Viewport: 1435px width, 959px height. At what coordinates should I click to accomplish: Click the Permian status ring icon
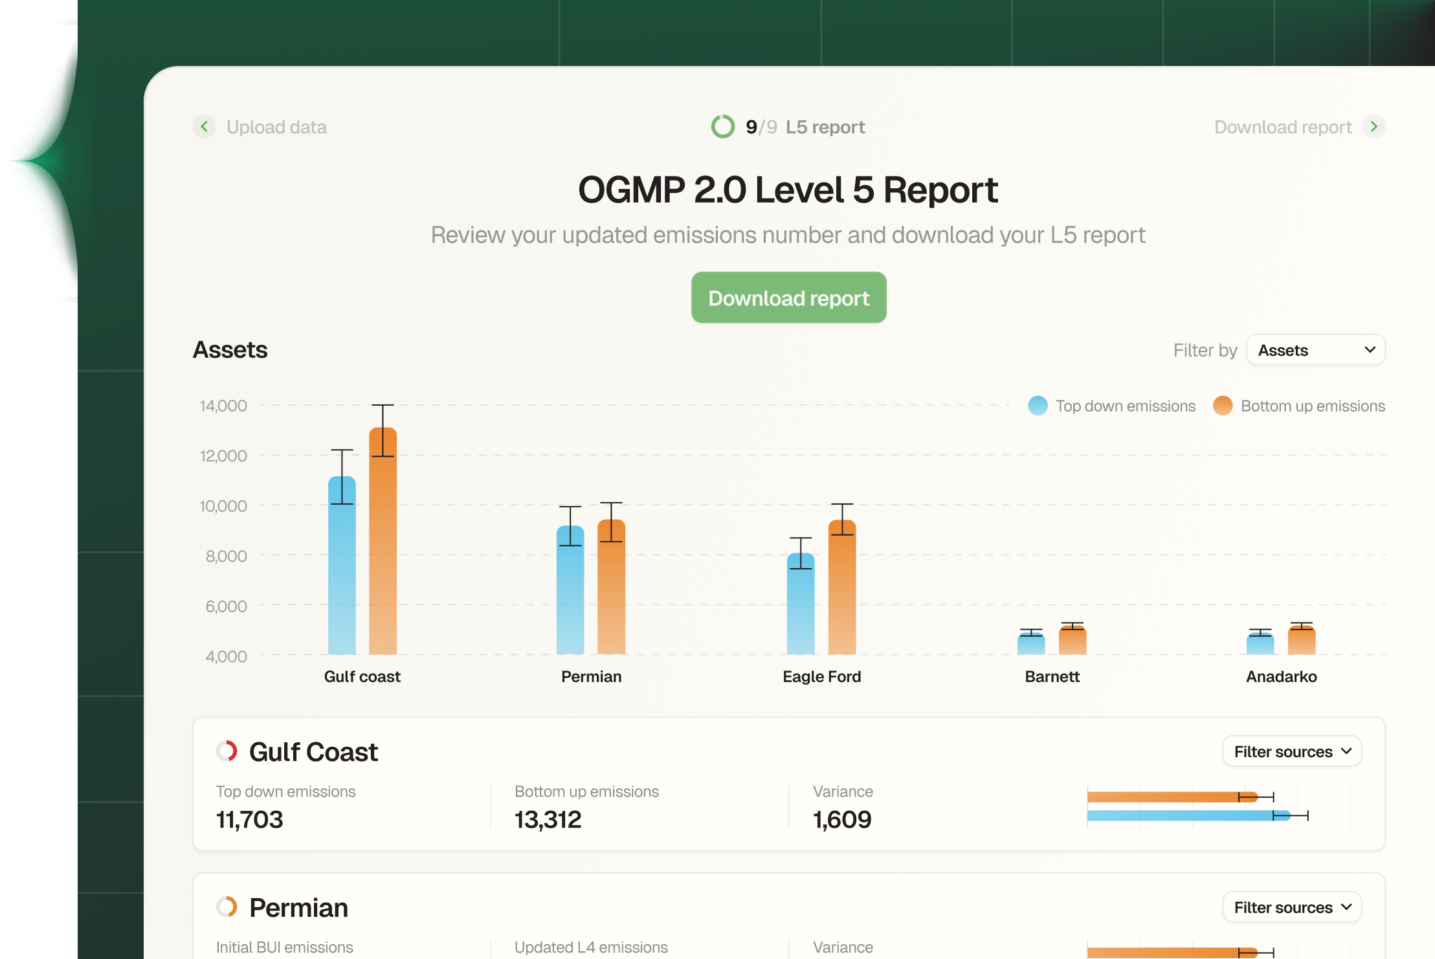[227, 907]
